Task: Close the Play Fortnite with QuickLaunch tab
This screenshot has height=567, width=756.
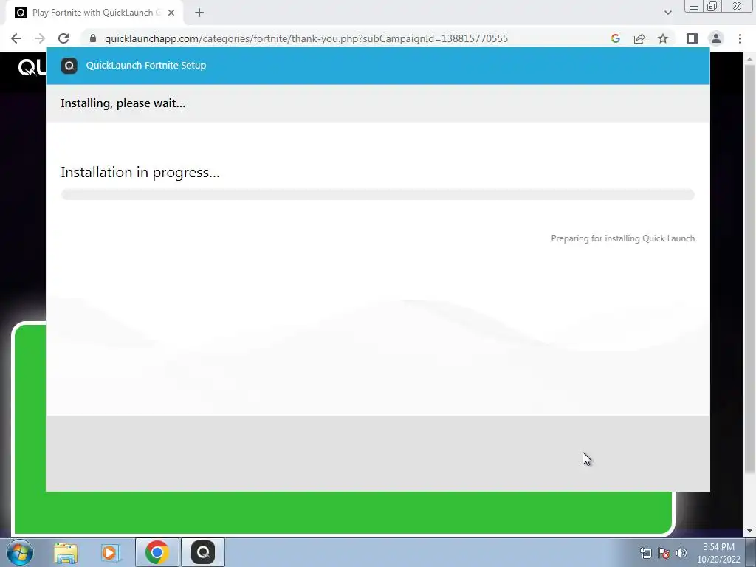Action: pyautogui.click(x=171, y=13)
